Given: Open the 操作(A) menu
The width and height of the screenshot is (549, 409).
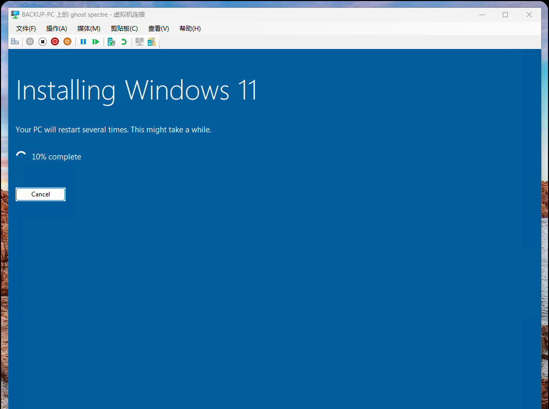Looking at the screenshot, I should click(x=56, y=28).
